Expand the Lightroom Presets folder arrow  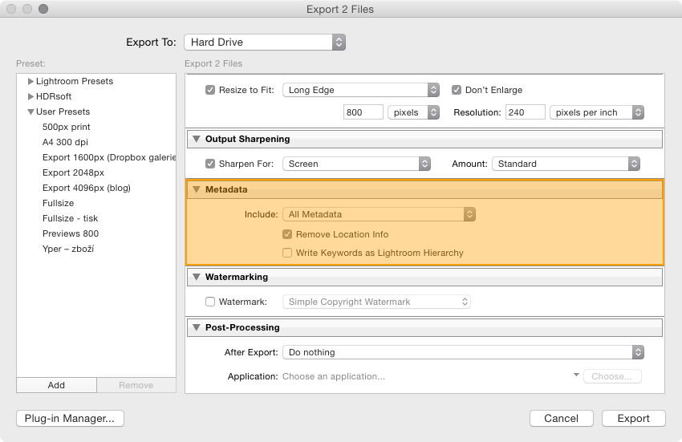coord(30,81)
